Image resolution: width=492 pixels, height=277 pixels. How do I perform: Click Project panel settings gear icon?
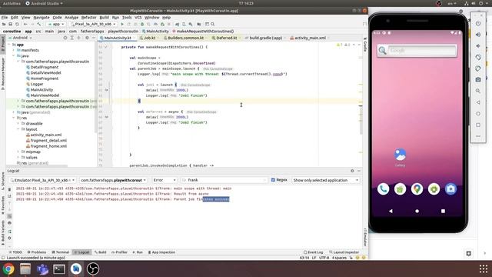click(x=87, y=38)
